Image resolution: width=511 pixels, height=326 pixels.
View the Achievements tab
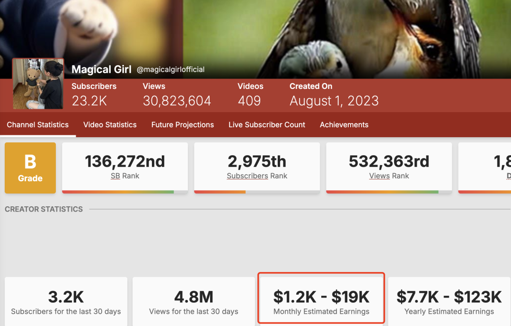click(344, 124)
